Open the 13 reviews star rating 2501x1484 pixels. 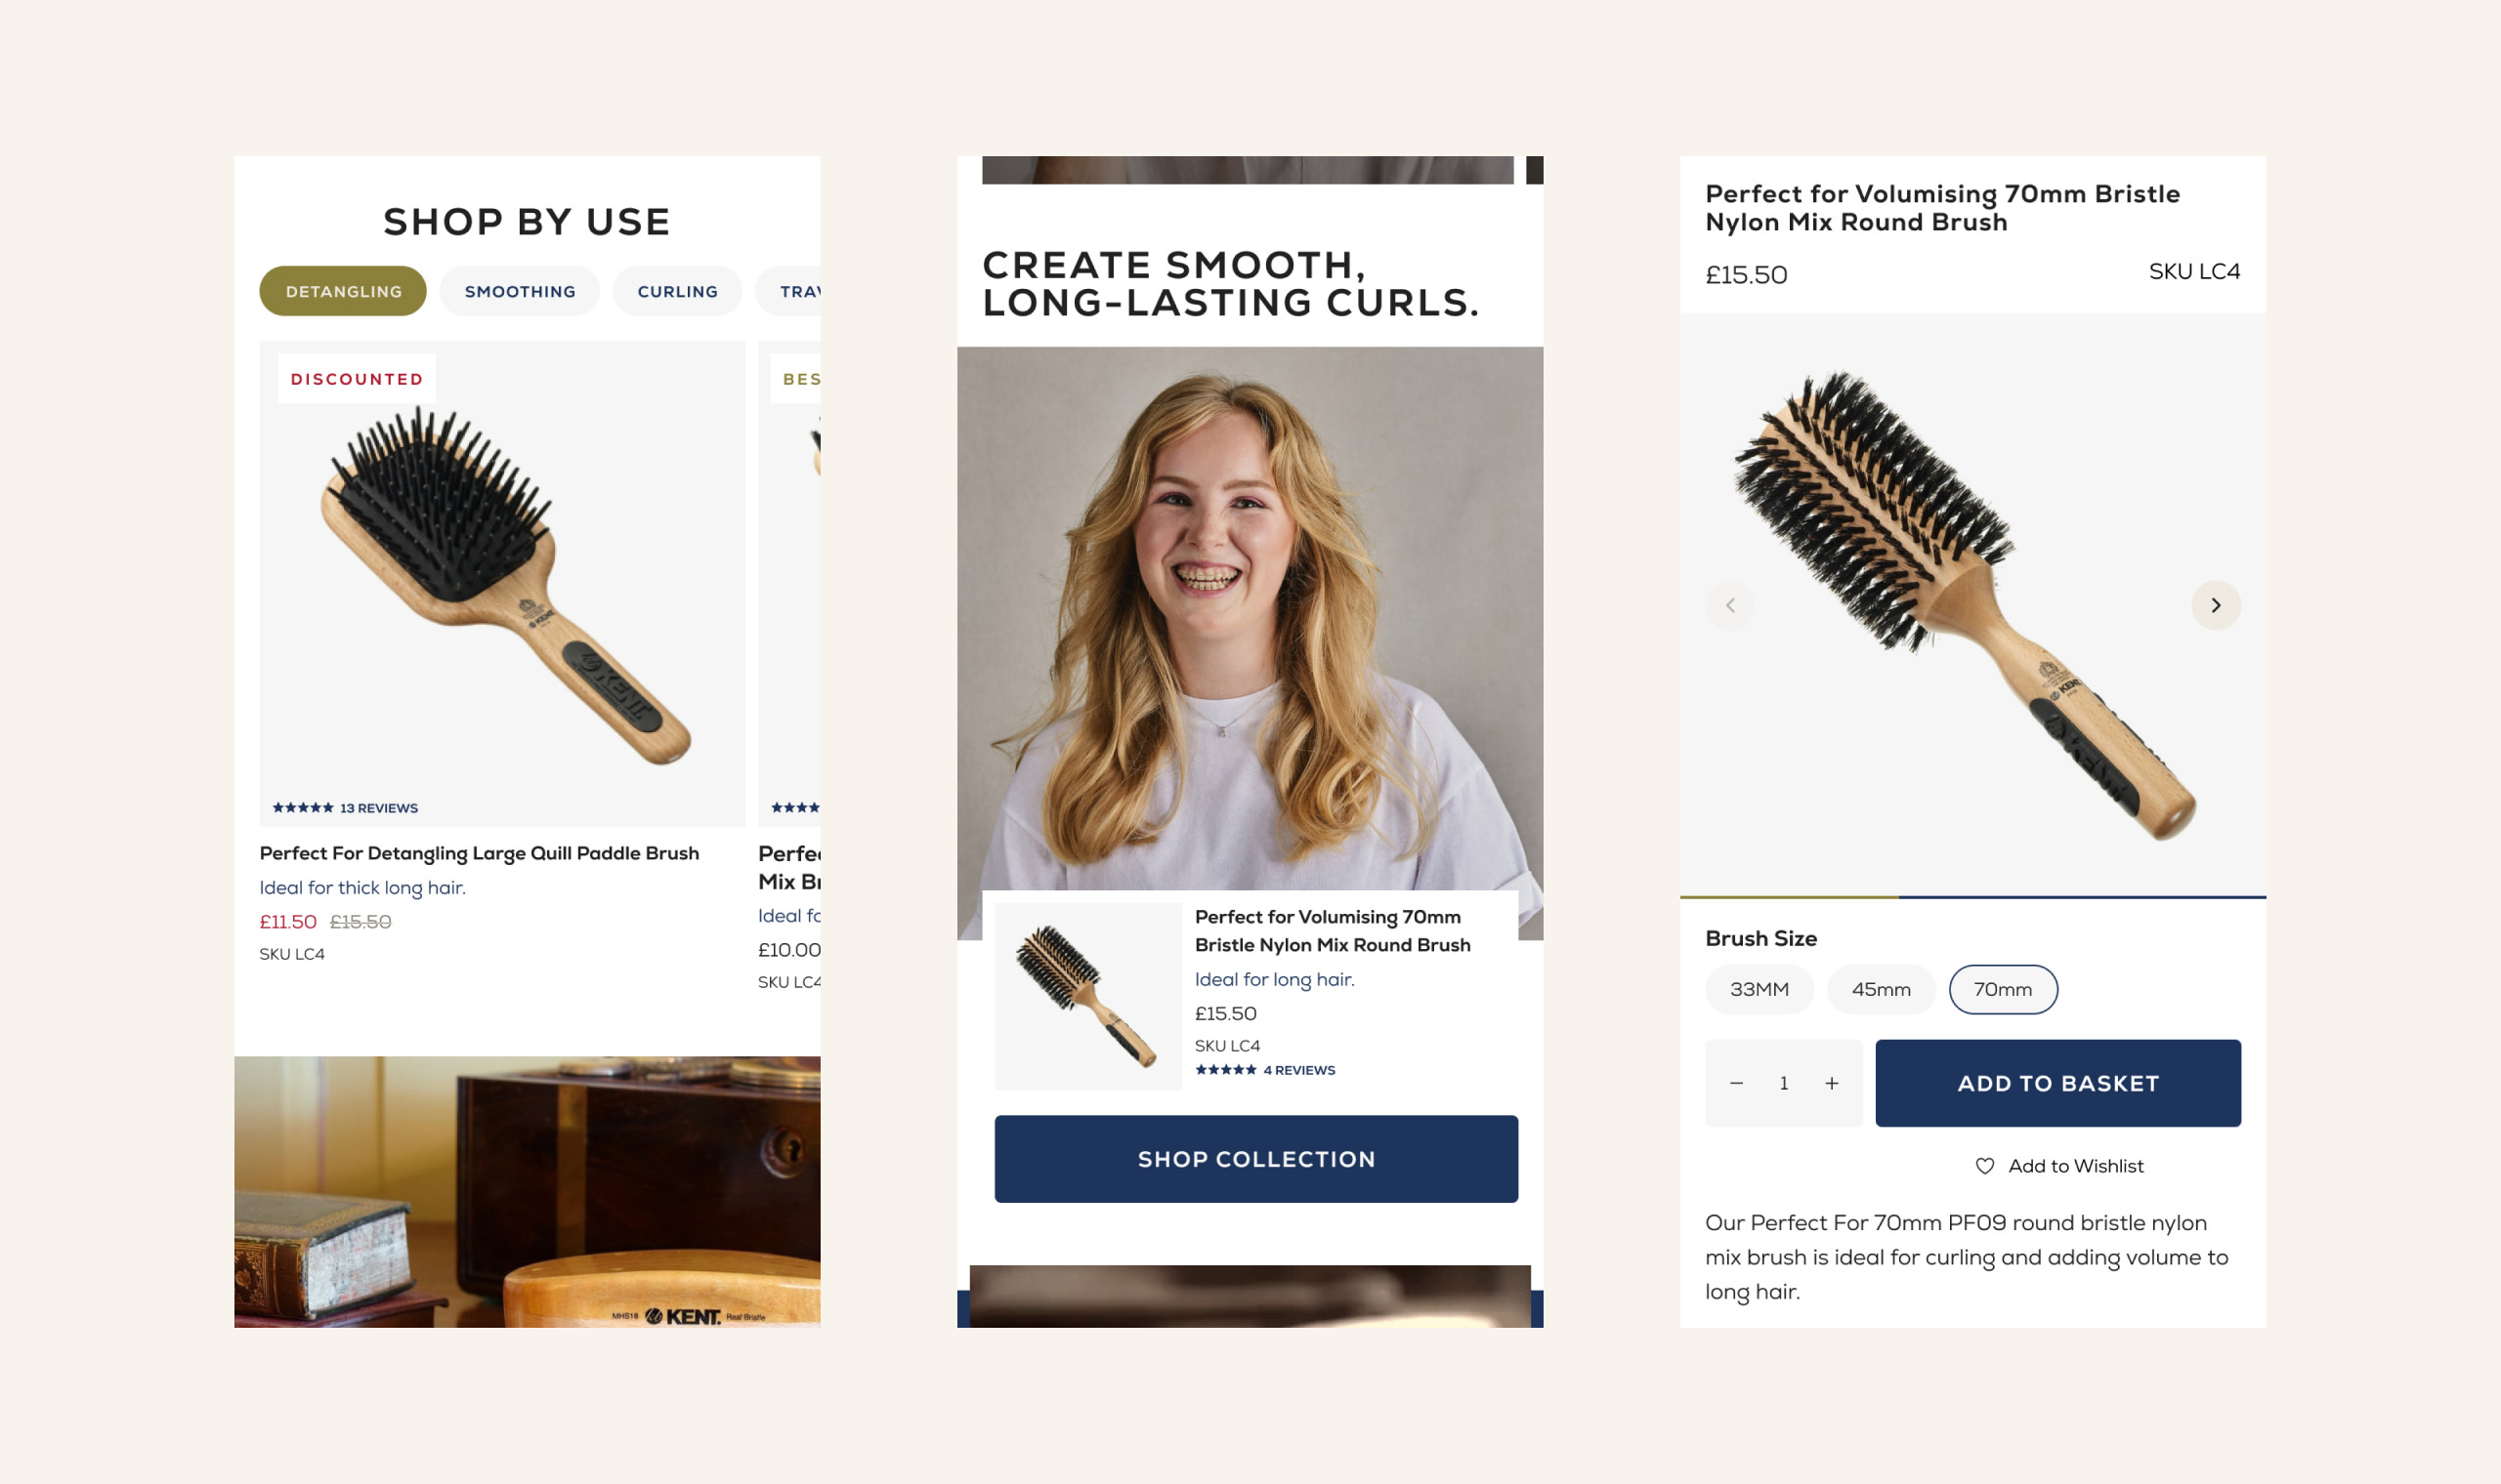[x=345, y=808]
